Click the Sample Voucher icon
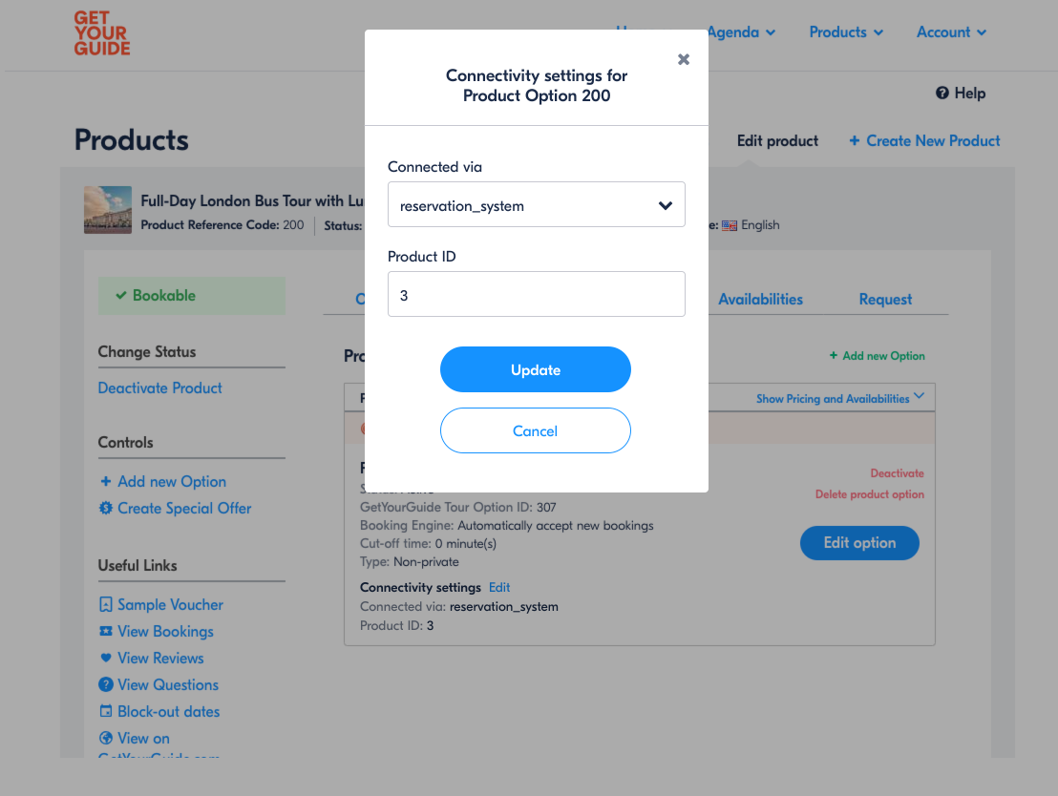Viewport: 1058px width, 796px height. 106,604
